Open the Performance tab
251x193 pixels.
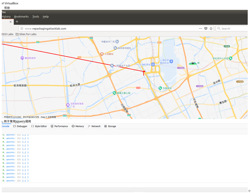(x=59, y=126)
